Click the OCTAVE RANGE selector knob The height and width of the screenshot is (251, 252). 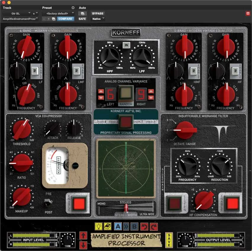coord(185,130)
